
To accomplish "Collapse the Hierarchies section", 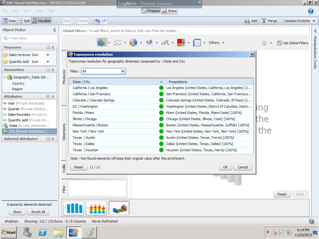I will click(53, 70).
